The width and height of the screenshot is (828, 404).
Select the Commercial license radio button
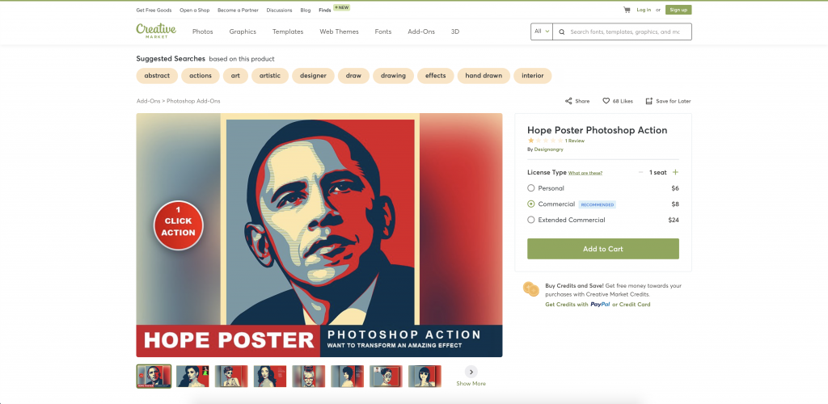530,204
